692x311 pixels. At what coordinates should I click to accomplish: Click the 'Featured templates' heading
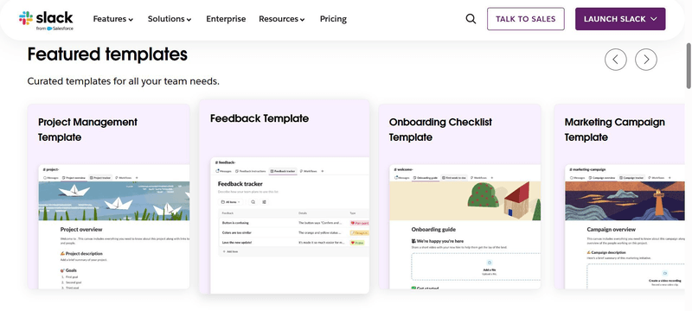tap(107, 54)
